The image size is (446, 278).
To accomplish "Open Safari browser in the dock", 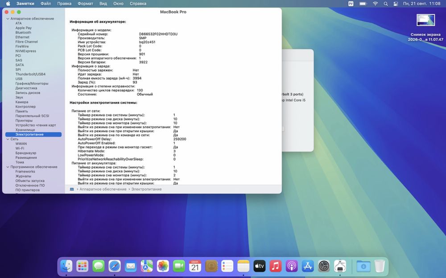I will tap(115, 266).
